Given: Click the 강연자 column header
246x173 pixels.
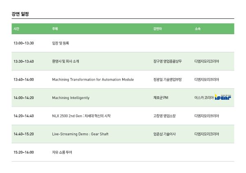Looking at the screenshot, I should pyautogui.click(x=157, y=29).
